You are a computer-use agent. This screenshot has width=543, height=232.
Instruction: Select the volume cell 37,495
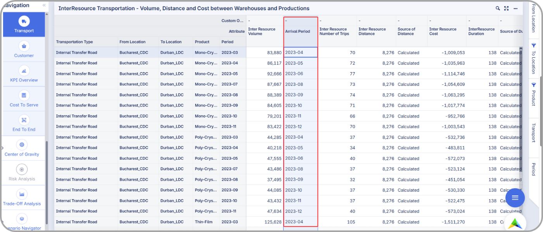click(x=265, y=179)
